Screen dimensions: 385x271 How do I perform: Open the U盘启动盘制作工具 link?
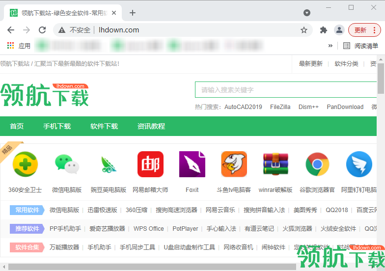pyautogui.click(x=190, y=247)
